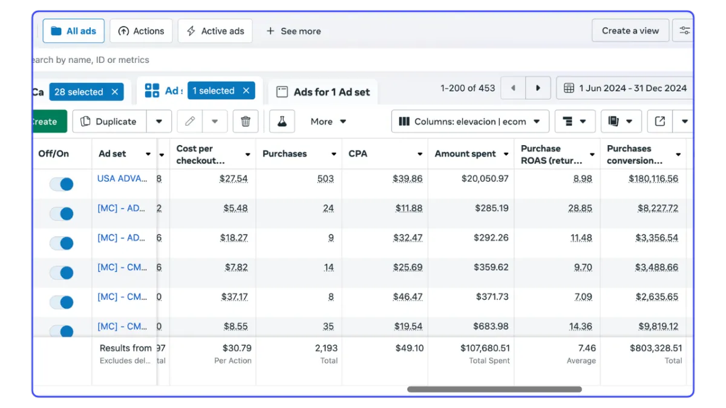Open the ad set link in the $25.69 CPA row
Viewport: 726px width, 408px height.
(x=122, y=267)
